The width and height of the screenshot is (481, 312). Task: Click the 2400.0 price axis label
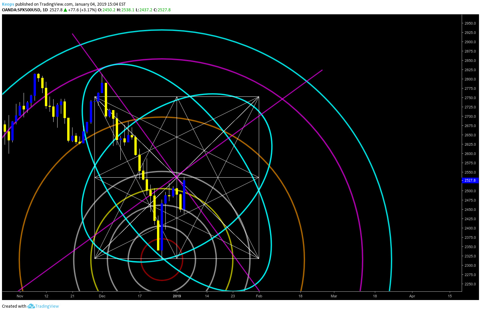(470, 228)
